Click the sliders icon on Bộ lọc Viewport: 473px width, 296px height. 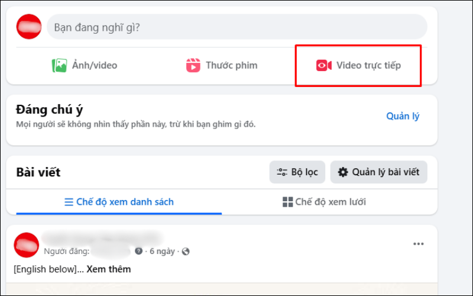282,172
